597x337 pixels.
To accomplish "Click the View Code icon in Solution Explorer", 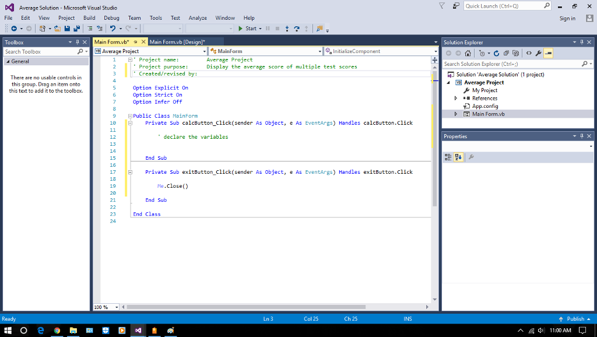I will click(x=529, y=53).
